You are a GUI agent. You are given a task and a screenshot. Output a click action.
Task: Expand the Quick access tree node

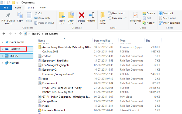(2, 42)
